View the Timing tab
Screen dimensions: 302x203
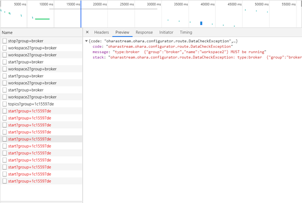tap(186, 32)
